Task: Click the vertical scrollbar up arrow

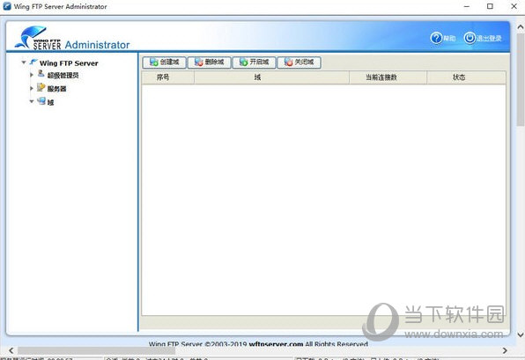Action: point(521,27)
